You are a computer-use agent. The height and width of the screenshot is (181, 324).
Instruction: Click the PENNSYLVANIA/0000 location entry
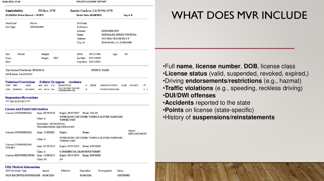(109, 89)
